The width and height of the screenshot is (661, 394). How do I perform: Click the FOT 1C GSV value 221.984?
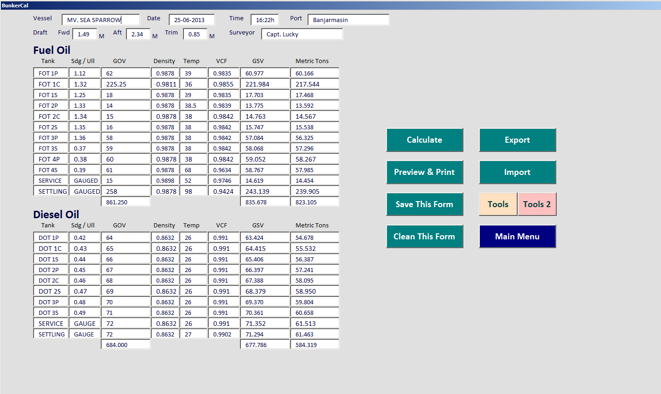click(x=265, y=84)
